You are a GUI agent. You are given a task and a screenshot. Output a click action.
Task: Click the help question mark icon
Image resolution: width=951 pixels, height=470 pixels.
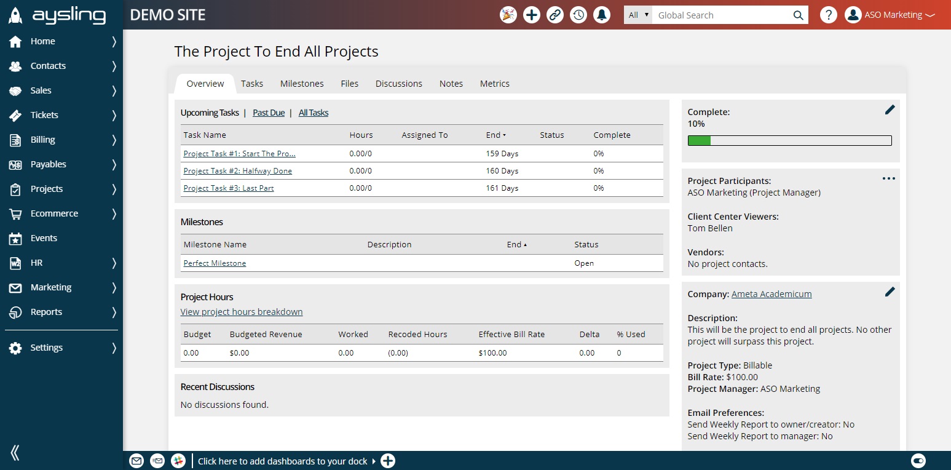tap(829, 15)
